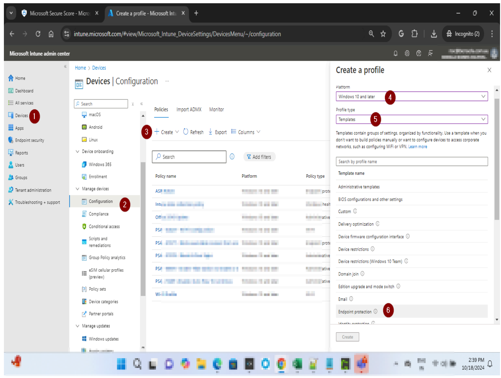Image resolution: width=501 pixels, height=378 pixels.
Task: Bookmark this page with the star icon
Action: pyautogui.click(x=383, y=34)
